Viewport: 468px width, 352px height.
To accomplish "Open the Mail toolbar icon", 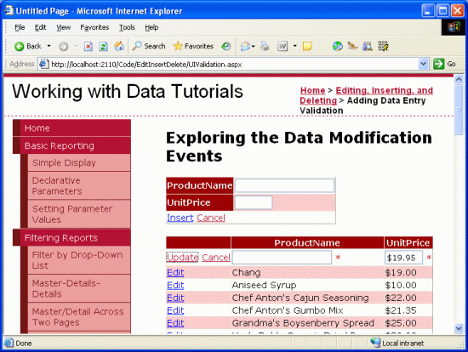I will 245,46.
